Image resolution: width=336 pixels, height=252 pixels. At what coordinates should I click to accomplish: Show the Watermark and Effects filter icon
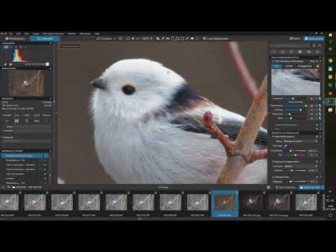[317, 52]
